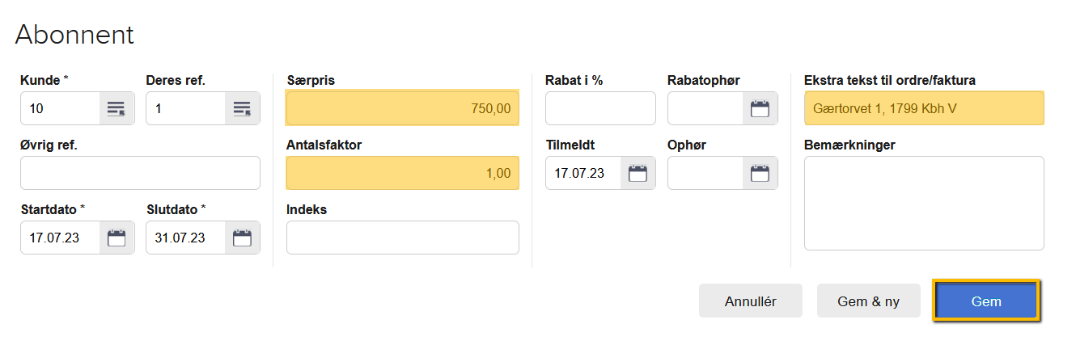Open the Deres ref. lookup list icon
1076x345 pixels.
pyautogui.click(x=242, y=108)
